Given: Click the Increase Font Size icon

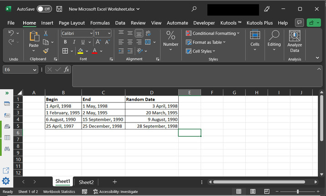Looking at the screenshot, I should coord(99,42).
